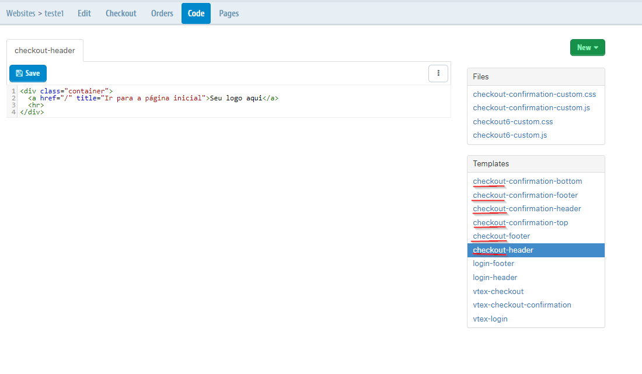This screenshot has height=374, width=642.
Task: Open checkout6-custom.js file
Action: click(510, 135)
